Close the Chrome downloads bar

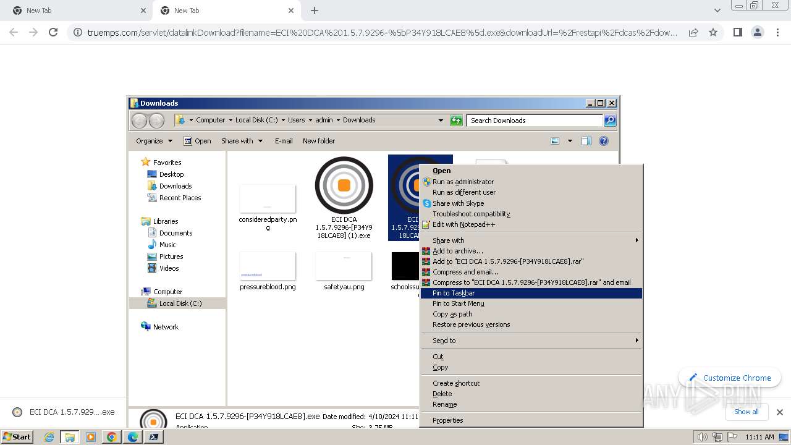(x=779, y=412)
